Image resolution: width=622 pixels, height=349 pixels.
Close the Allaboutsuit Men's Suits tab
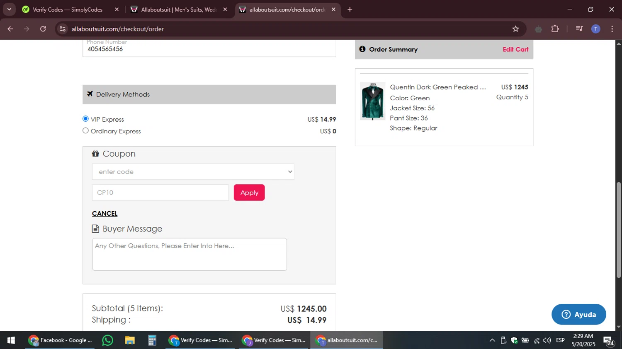(x=225, y=10)
